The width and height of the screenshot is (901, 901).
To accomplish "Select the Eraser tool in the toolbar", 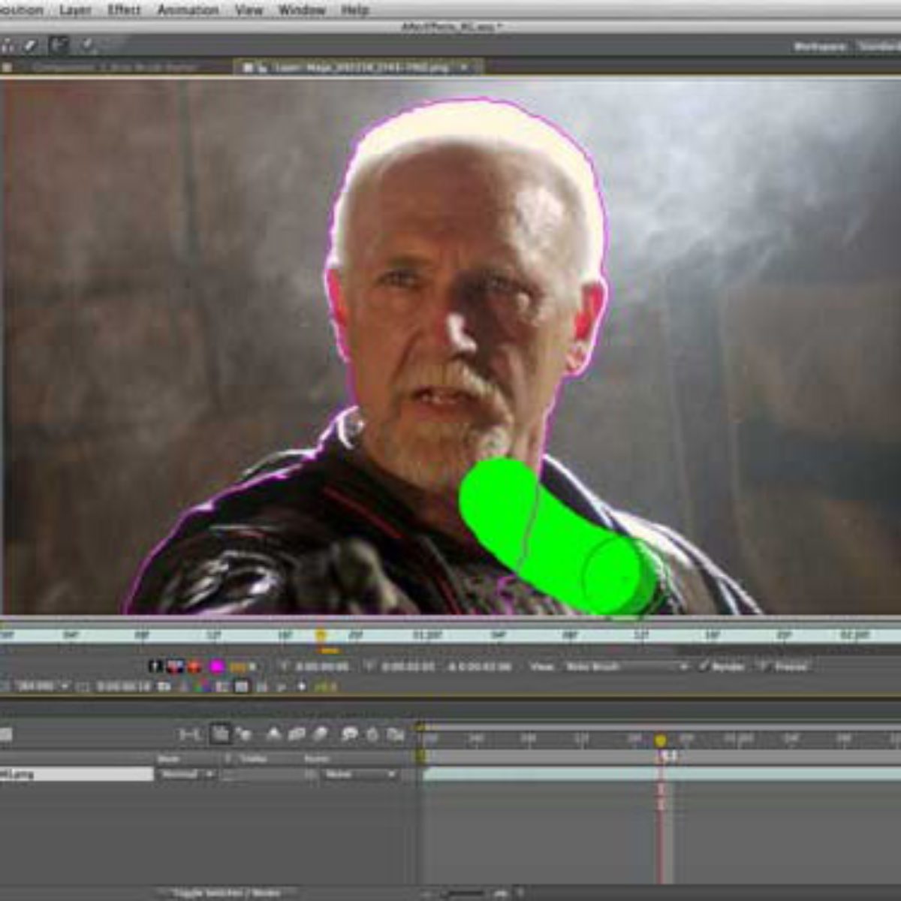I will point(30,45).
